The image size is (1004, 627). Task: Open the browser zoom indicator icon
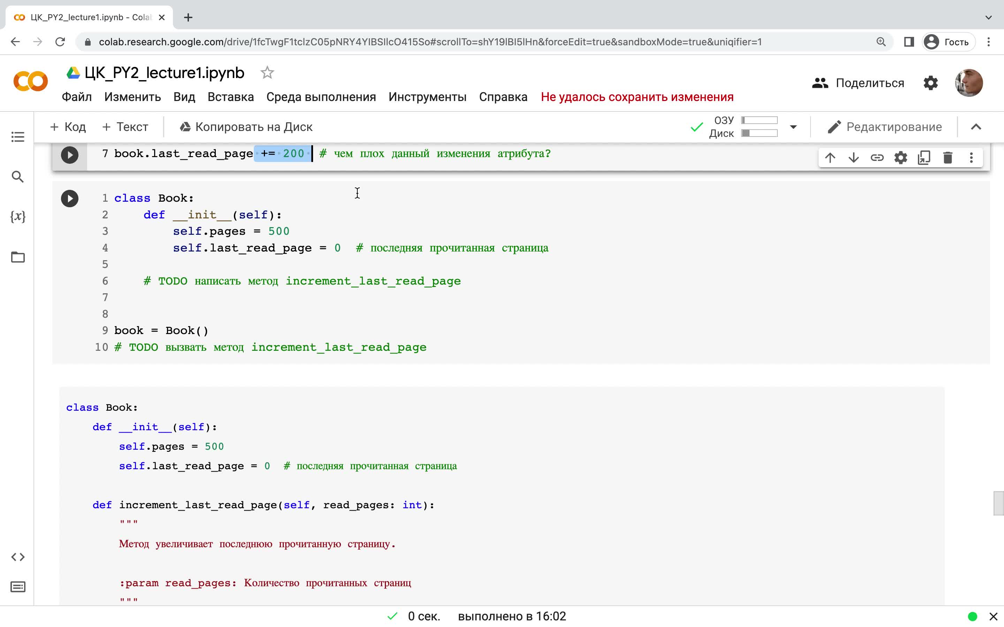click(881, 42)
